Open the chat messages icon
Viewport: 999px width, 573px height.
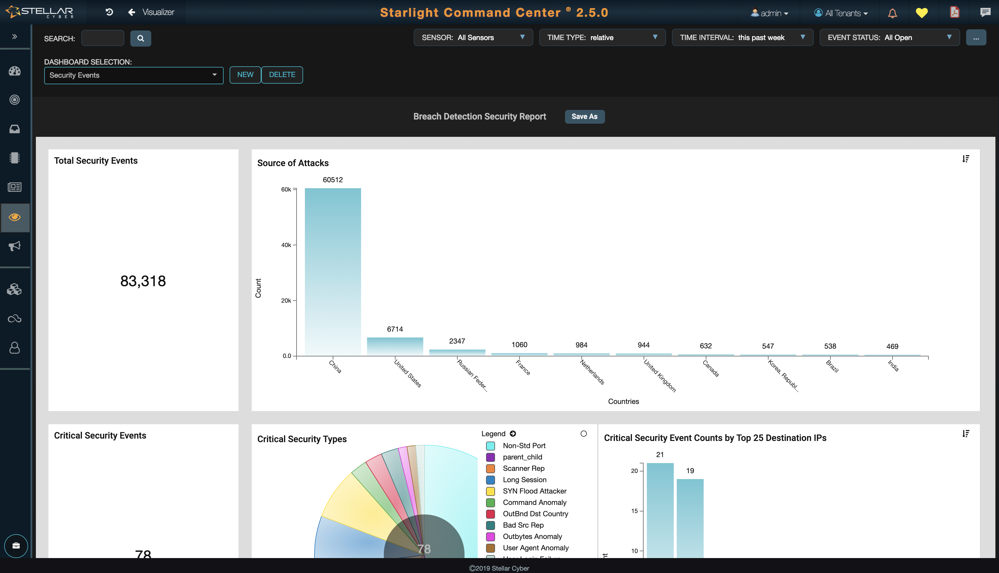985,13
